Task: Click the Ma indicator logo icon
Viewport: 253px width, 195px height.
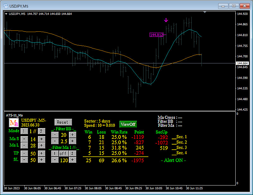Action: pyautogui.click(x=14, y=123)
